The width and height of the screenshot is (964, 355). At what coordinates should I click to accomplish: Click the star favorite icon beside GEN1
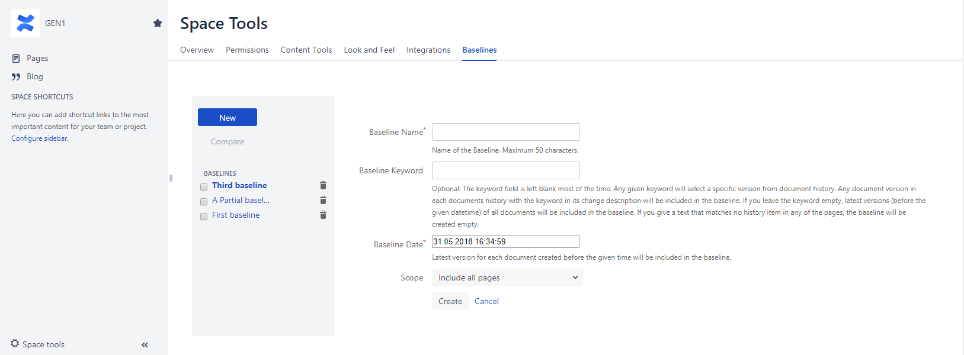(x=158, y=23)
